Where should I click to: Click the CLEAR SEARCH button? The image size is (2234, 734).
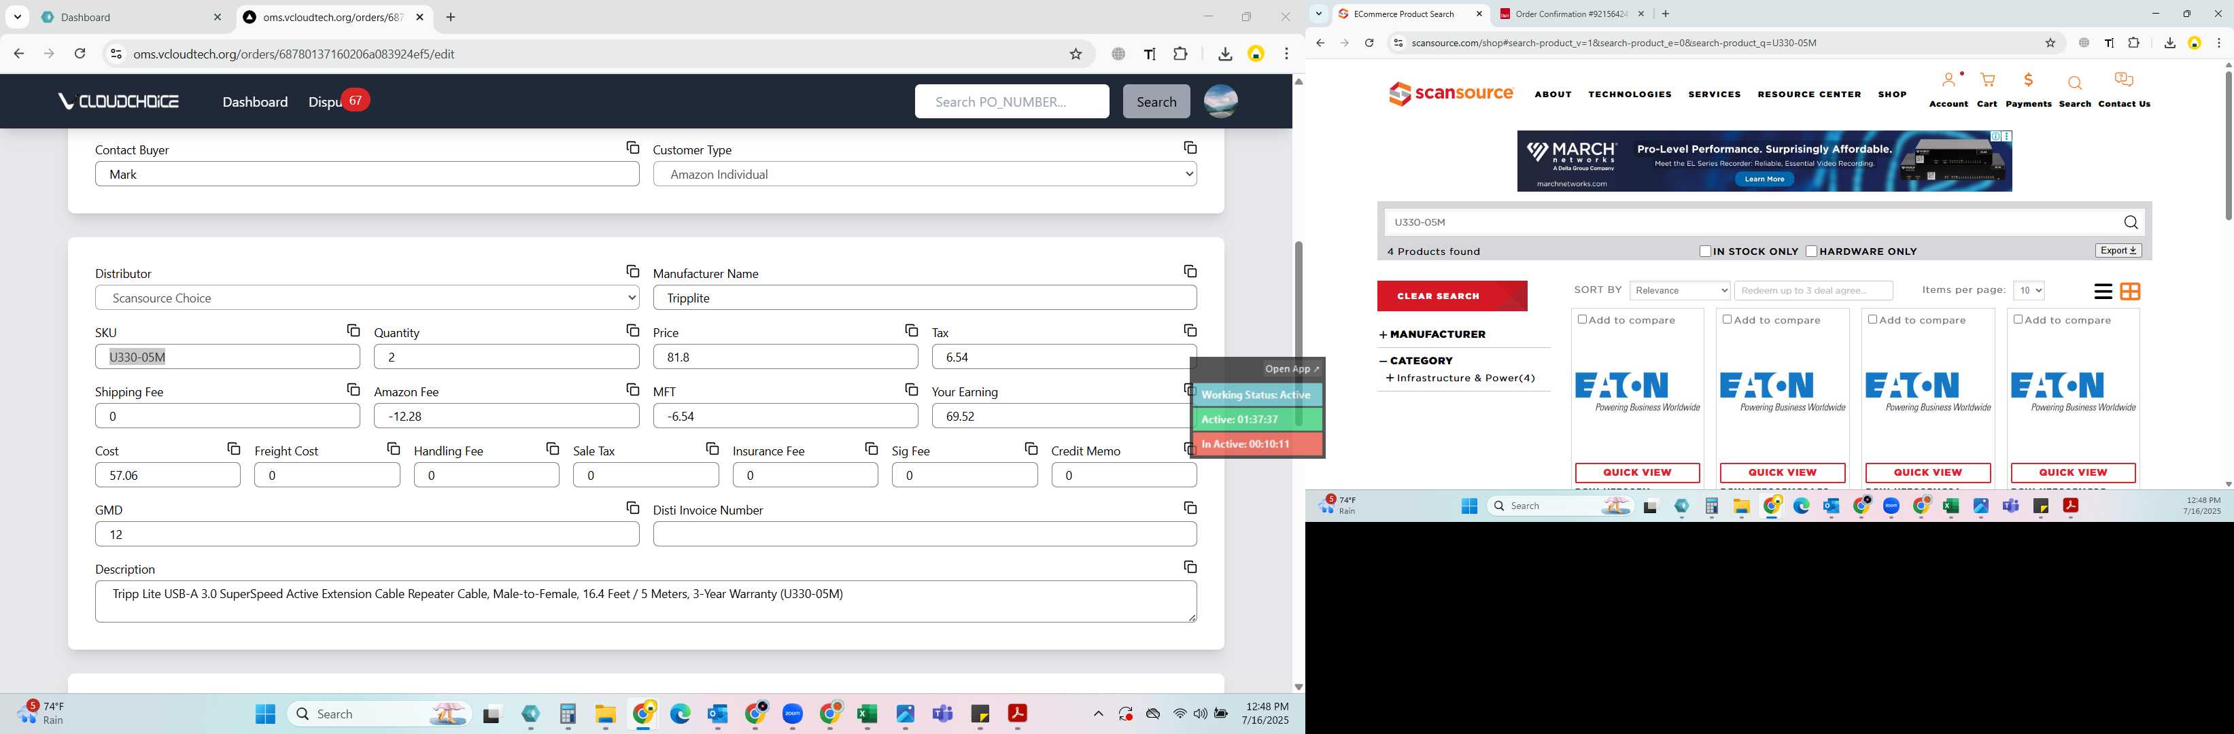point(1451,296)
